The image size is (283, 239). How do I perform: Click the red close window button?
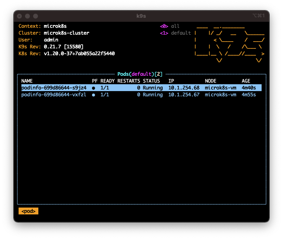tap(19, 16)
